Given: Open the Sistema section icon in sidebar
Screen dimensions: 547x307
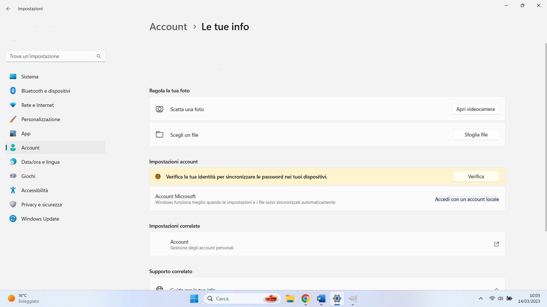Looking at the screenshot, I should pyautogui.click(x=13, y=76).
